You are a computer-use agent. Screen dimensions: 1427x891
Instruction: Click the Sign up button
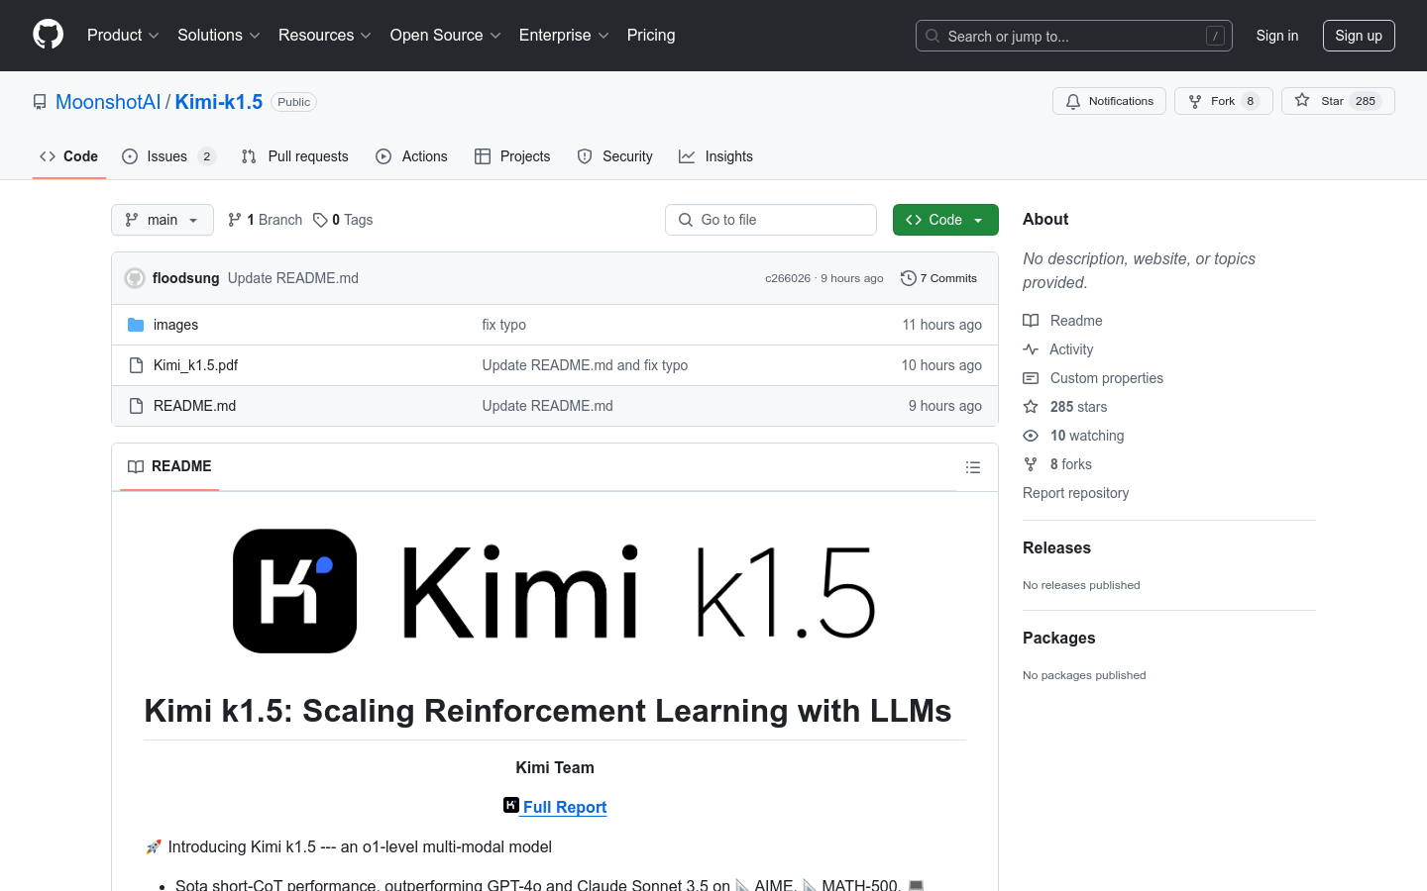pyautogui.click(x=1358, y=36)
